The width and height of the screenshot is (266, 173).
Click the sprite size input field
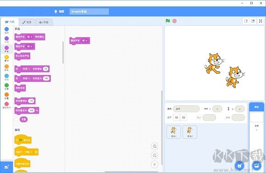pyautogui.click(x=209, y=117)
